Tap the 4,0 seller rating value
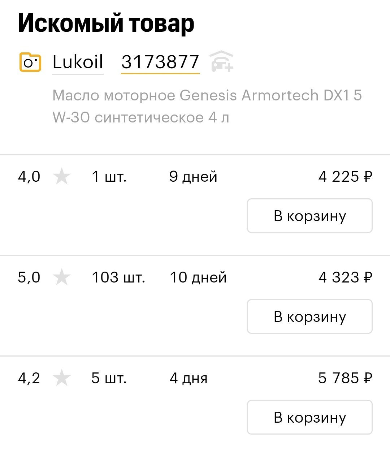The height and width of the screenshot is (453, 390). pyautogui.click(x=29, y=177)
